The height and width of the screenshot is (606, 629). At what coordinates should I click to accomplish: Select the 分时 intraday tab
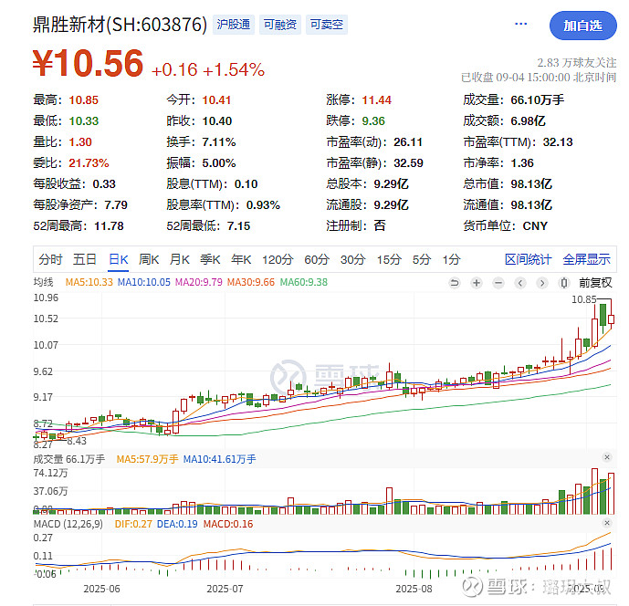pos(50,259)
